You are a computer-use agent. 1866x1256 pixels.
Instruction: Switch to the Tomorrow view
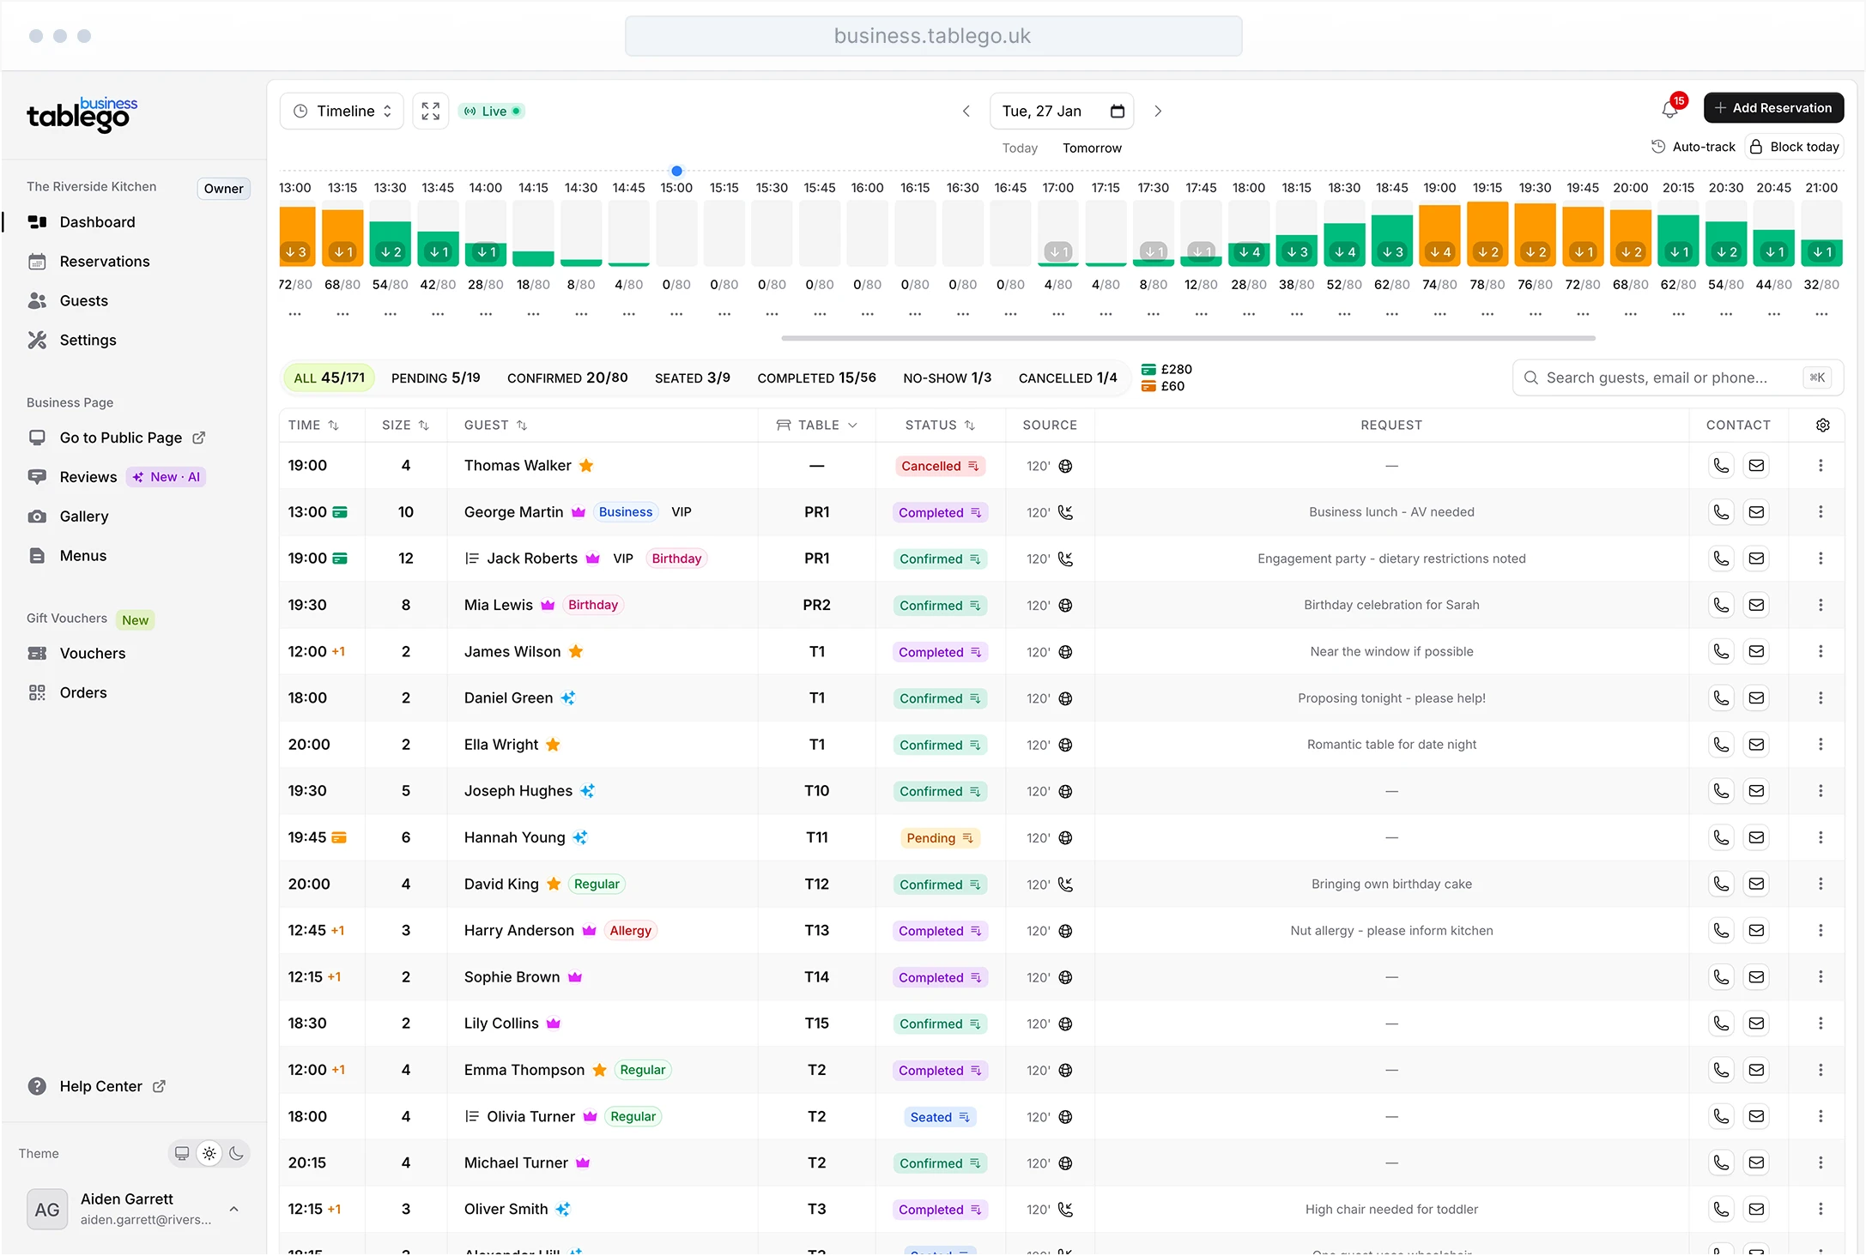pyautogui.click(x=1092, y=148)
